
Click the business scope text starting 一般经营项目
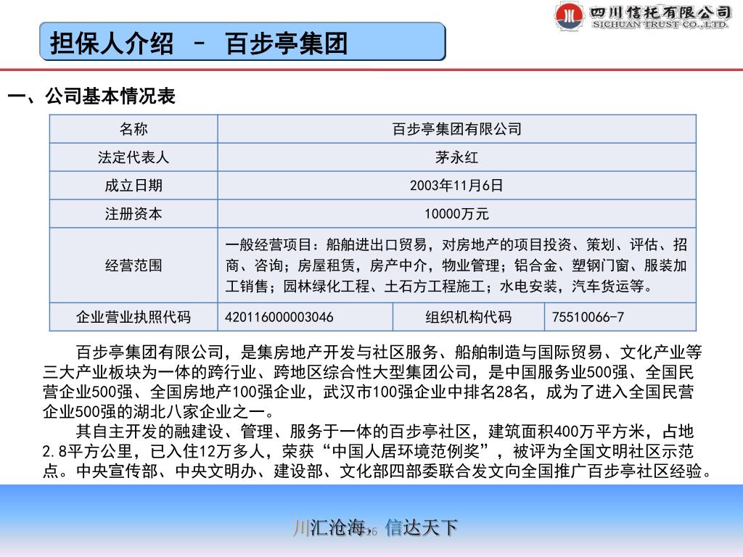click(456, 265)
